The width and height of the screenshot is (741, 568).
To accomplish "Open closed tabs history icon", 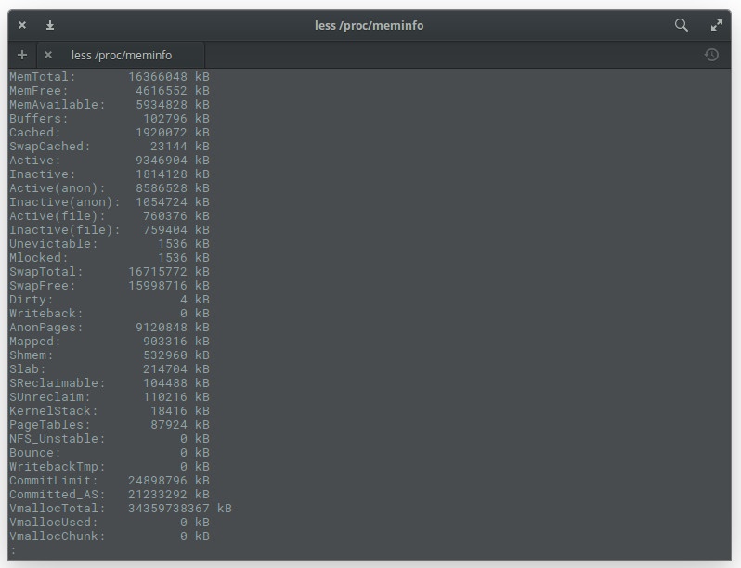I will click(711, 55).
